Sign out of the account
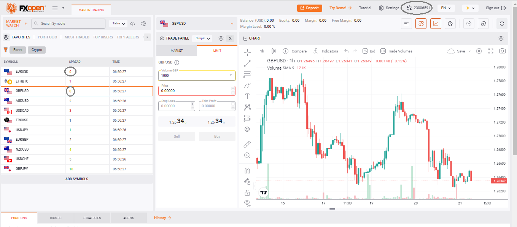Screen dimensions: 517x227 click(496, 8)
